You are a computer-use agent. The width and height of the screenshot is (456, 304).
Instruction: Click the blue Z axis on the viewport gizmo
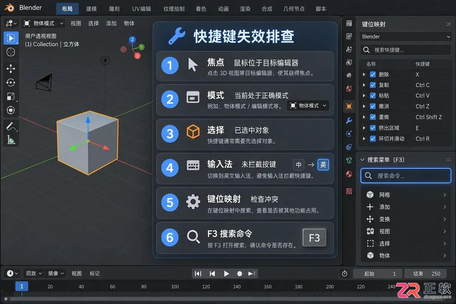coord(133,39)
